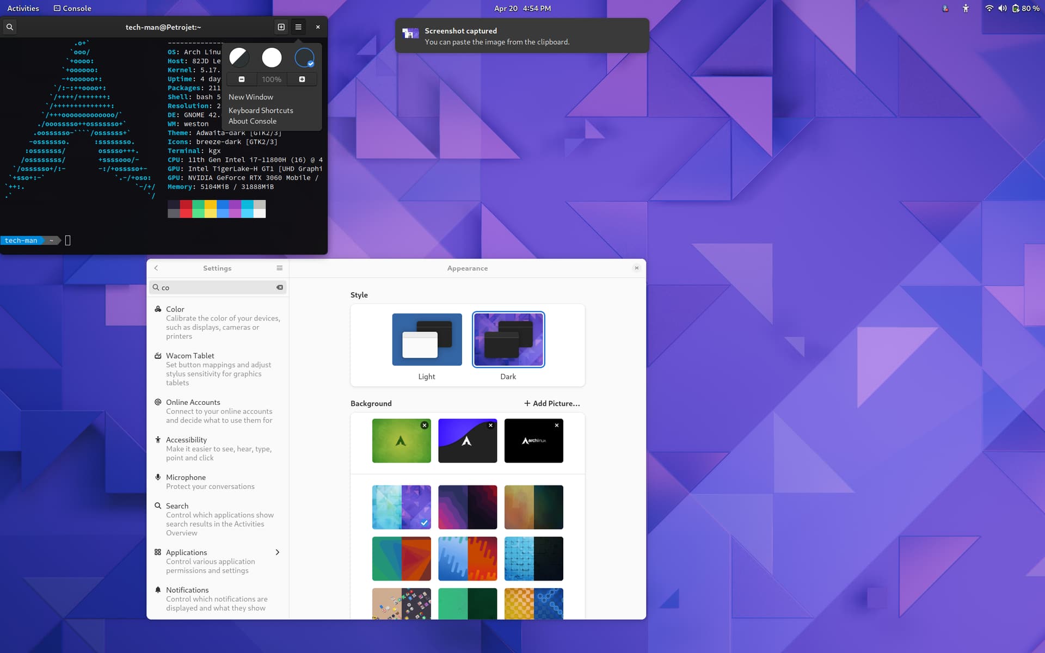Image resolution: width=1045 pixels, height=653 pixels.
Task: Open the Settings sidebar hamburger menu
Action: (279, 268)
